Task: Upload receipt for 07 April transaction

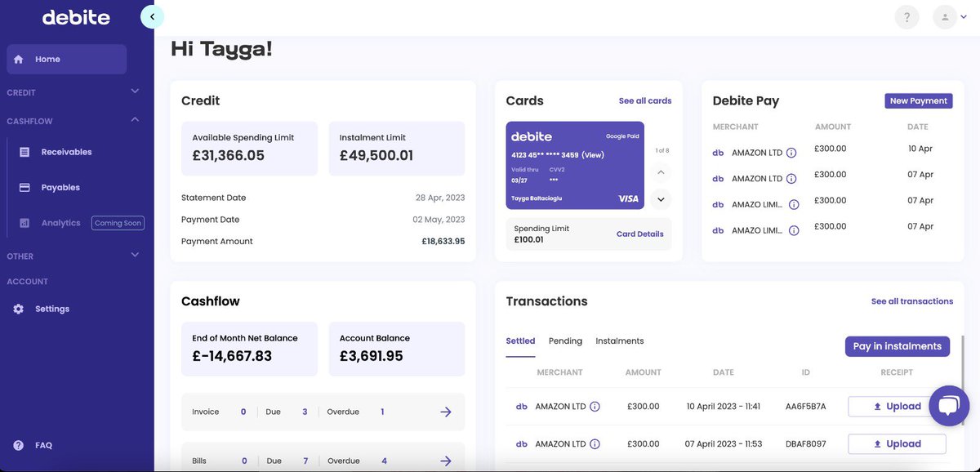Action: pyautogui.click(x=897, y=444)
